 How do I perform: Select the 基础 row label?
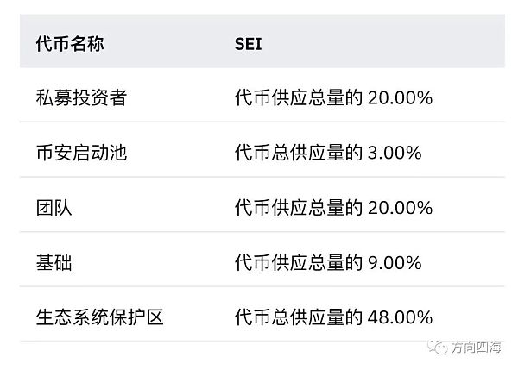point(54,262)
